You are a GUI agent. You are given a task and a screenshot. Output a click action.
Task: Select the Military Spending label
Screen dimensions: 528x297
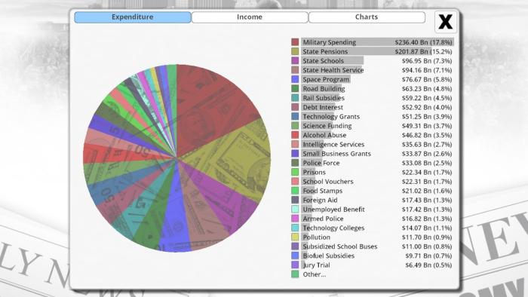coord(330,42)
